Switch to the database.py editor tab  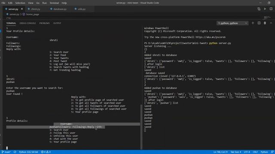pyautogui.click(x=60, y=9)
